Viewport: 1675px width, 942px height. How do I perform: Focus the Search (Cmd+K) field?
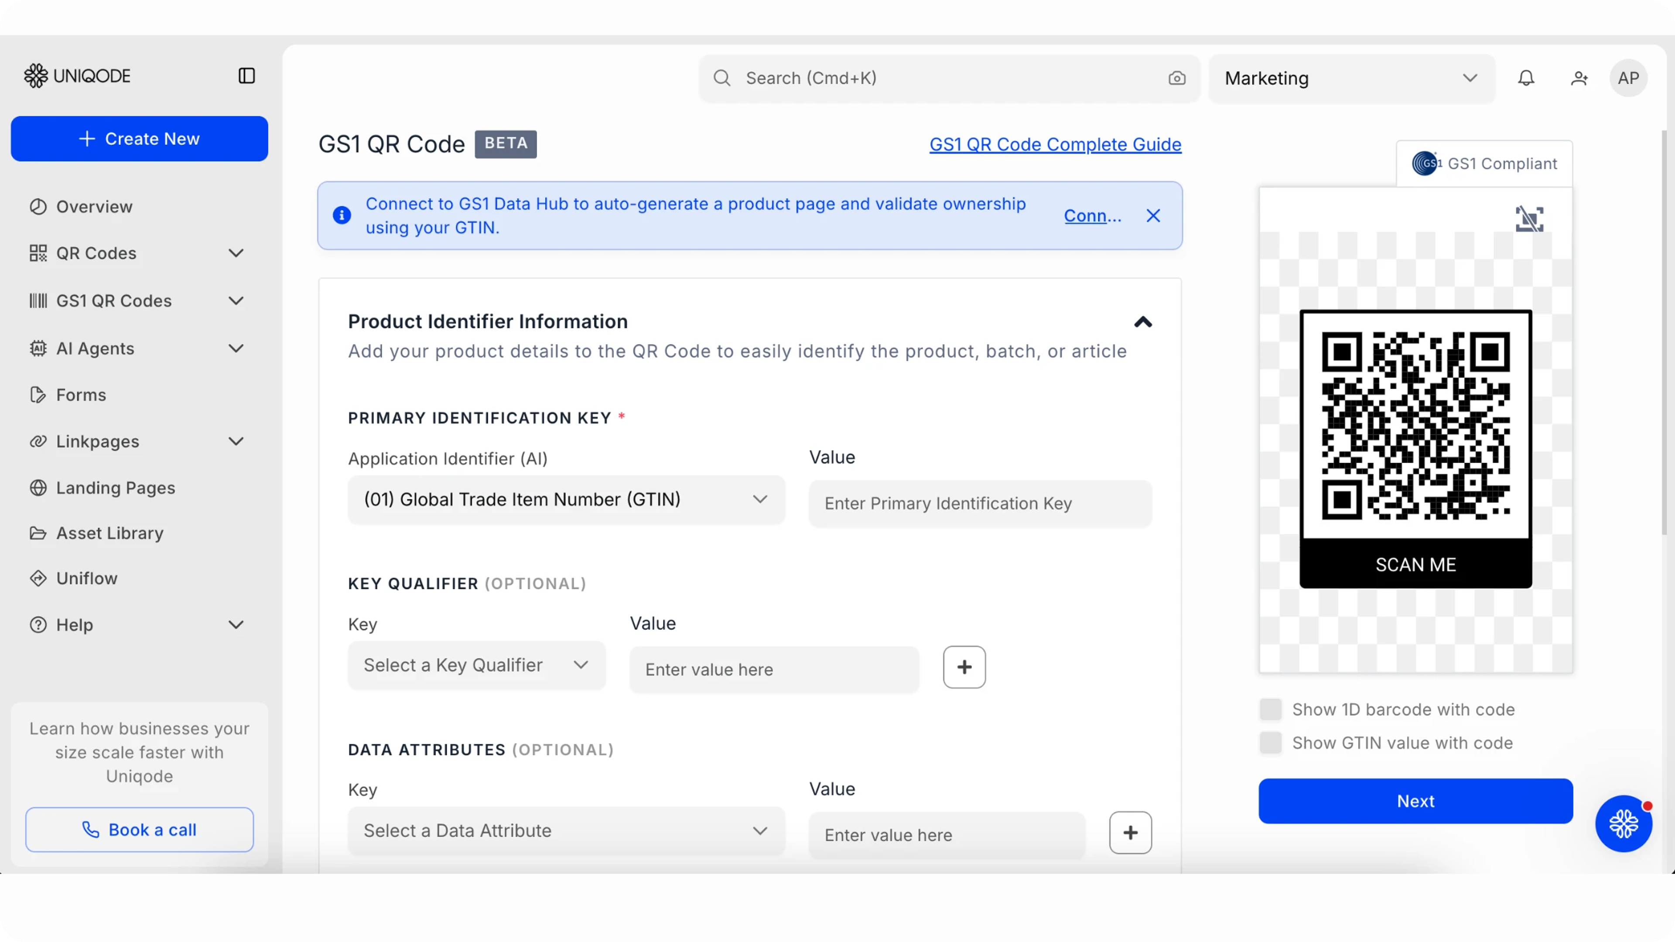point(949,78)
